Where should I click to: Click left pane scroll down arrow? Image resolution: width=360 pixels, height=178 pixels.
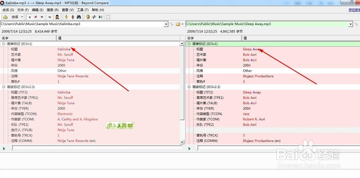click(x=182, y=142)
